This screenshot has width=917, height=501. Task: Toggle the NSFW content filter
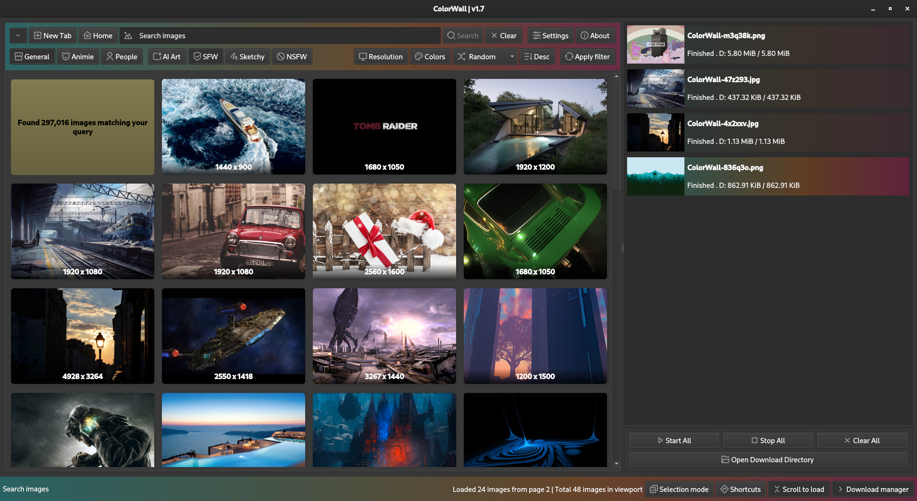(292, 56)
